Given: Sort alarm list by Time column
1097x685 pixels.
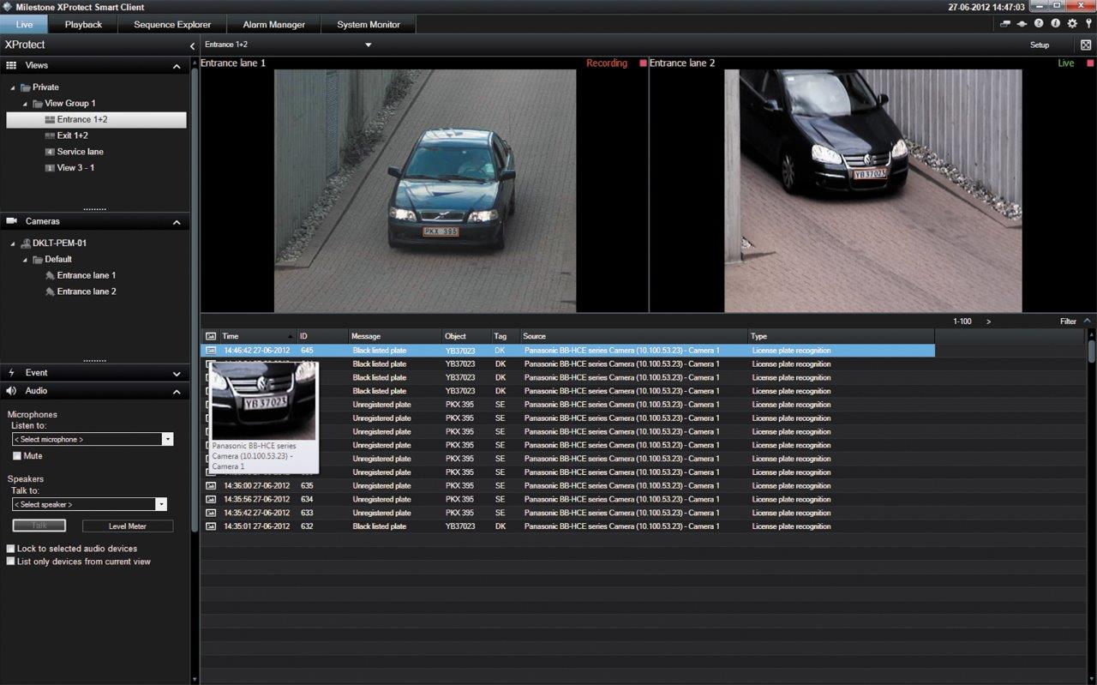Looking at the screenshot, I should coord(257,336).
